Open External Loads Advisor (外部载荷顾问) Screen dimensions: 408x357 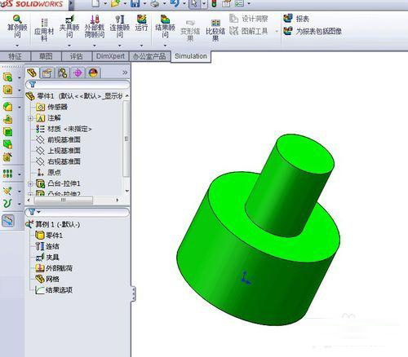tap(95, 27)
